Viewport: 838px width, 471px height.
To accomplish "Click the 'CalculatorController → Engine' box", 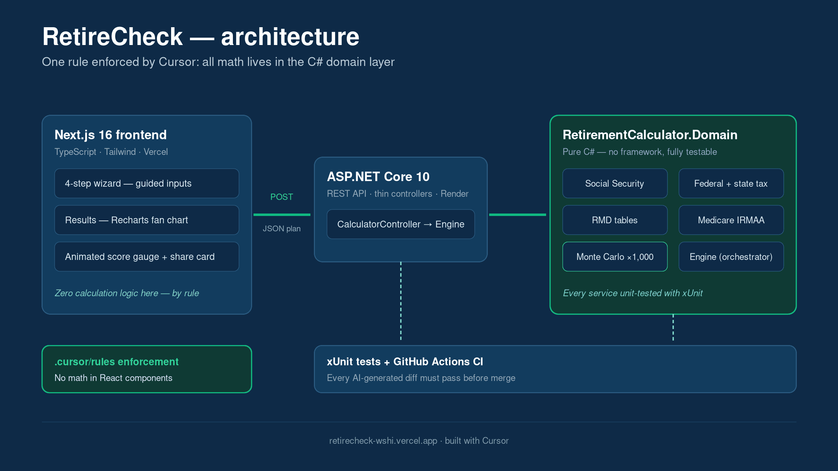I will 401,224.
